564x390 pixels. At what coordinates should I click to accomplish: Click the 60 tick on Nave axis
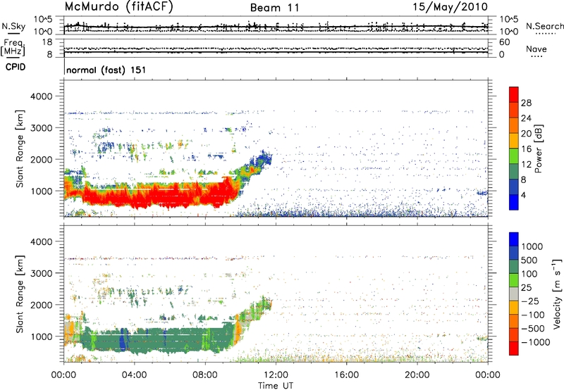pyautogui.click(x=505, y=42)
